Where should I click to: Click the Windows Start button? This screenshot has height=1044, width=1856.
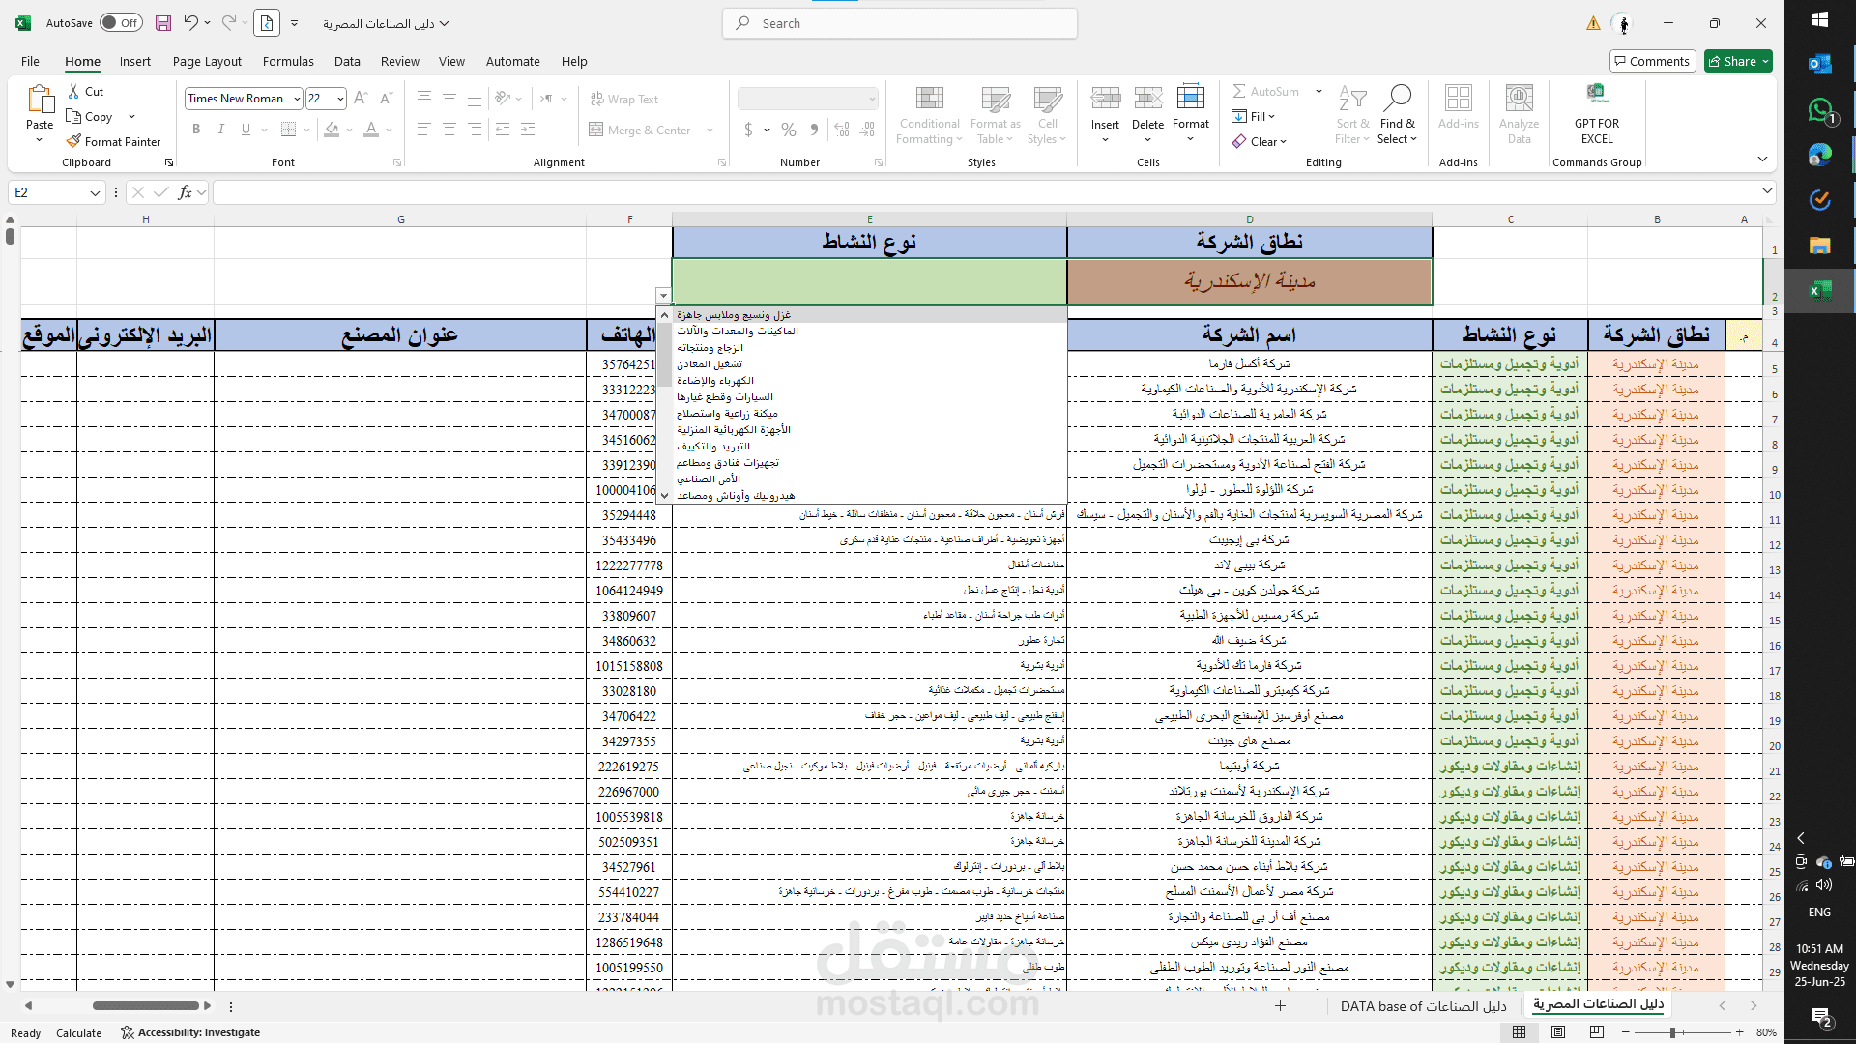tap(1820, 19)
